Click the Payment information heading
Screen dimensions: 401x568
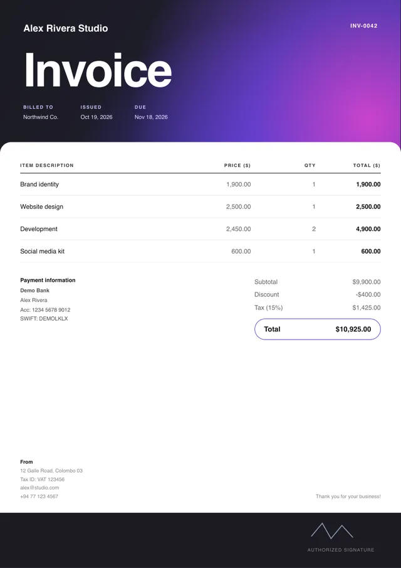(x=48, y=280)
